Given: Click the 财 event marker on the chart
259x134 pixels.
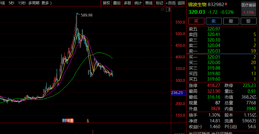Looking at the screenshot, I should tap(64, 121).
